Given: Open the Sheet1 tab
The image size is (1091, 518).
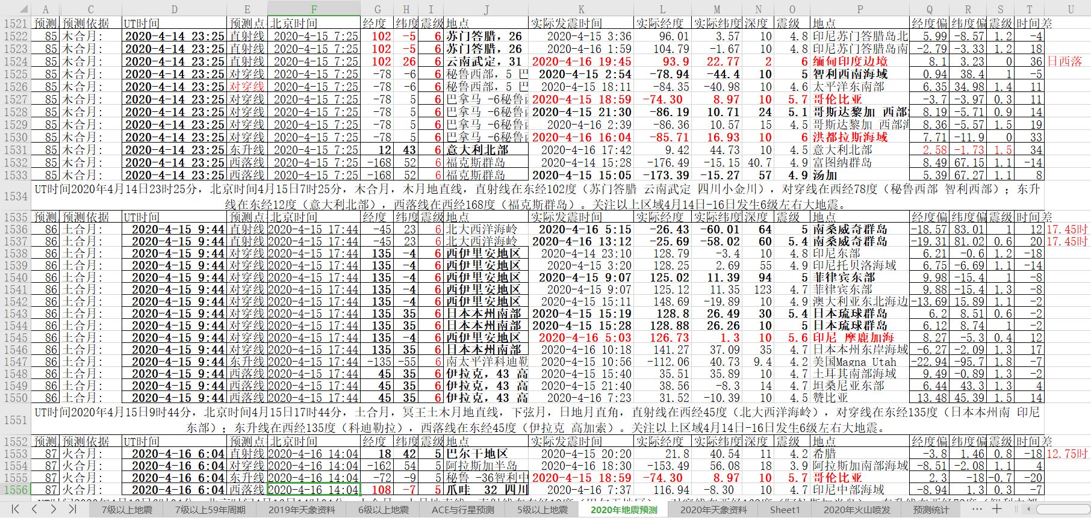Looking at the screenshot, I should (x=785, y=510).
